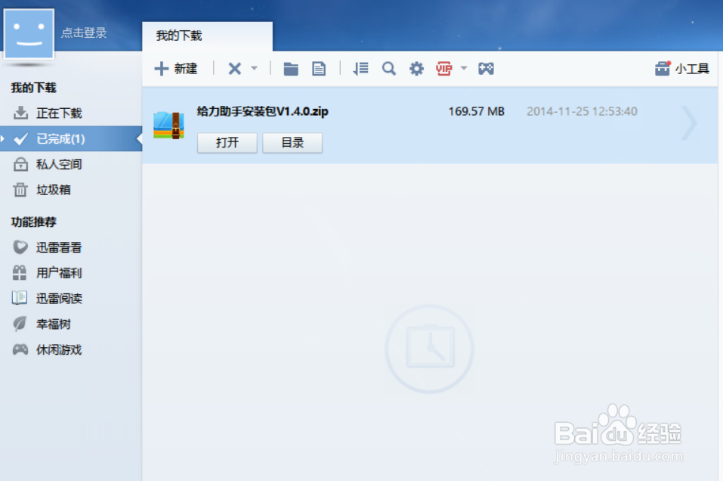Click the timestamp 2014-11-25 12:53:40

582,111
